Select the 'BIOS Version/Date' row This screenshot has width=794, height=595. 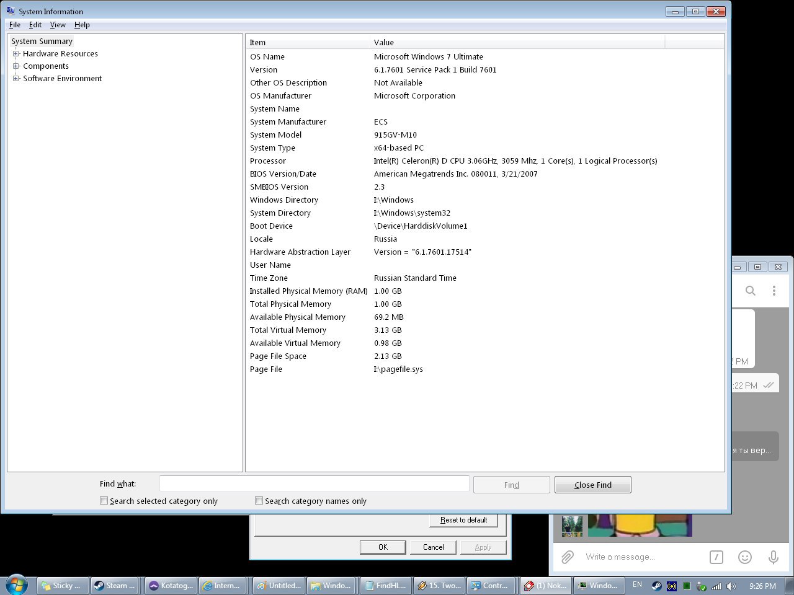tap(485, 174)
